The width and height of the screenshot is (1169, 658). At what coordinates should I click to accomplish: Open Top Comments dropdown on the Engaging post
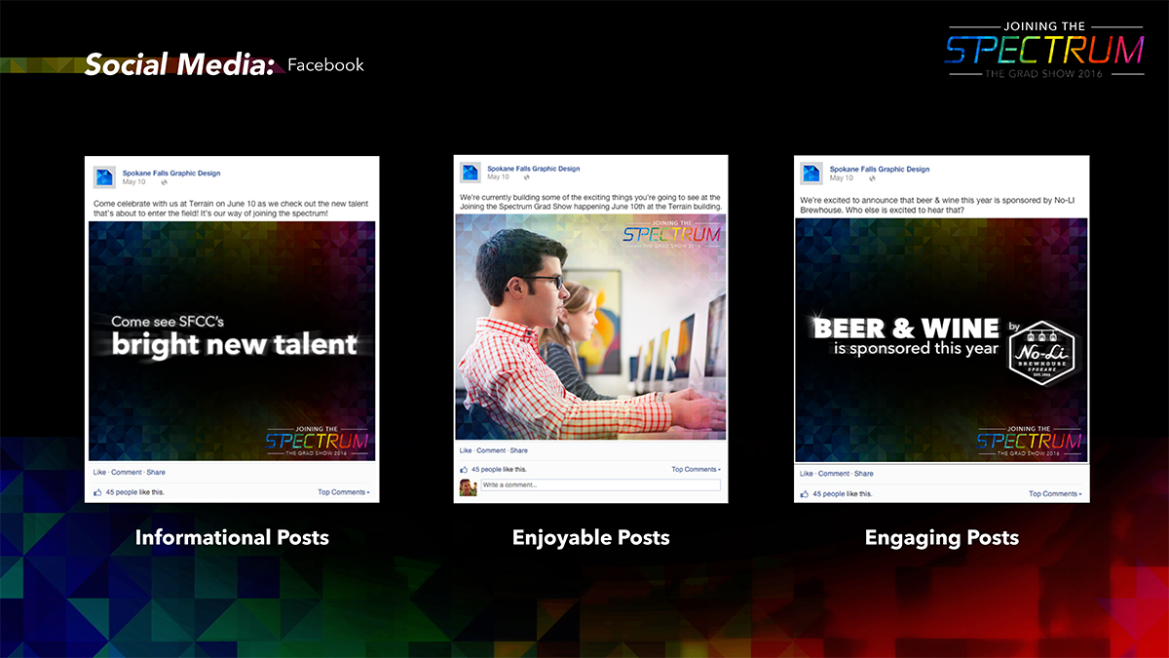[1055, 493]
